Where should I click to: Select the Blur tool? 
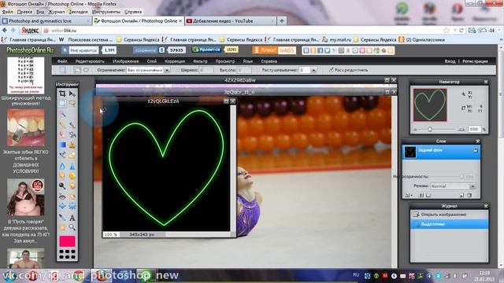click(62, 166)
